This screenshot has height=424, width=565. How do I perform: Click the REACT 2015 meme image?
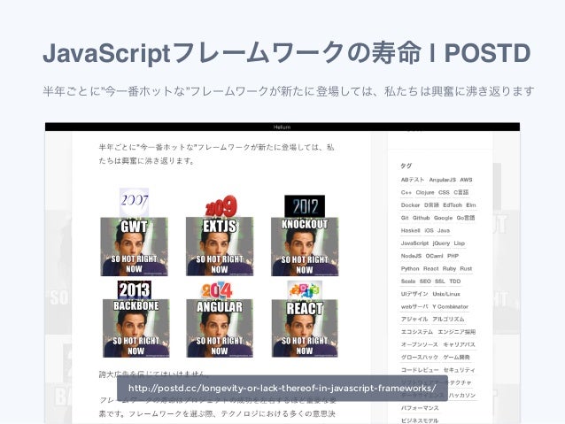305,328
